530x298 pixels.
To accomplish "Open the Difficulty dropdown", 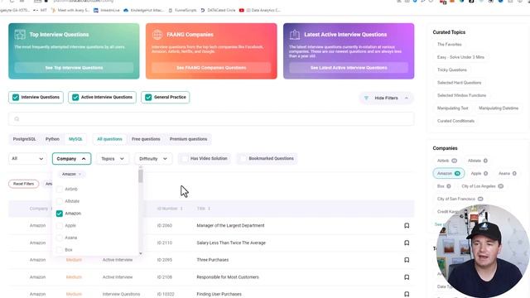I will click(x=153, y=158).
